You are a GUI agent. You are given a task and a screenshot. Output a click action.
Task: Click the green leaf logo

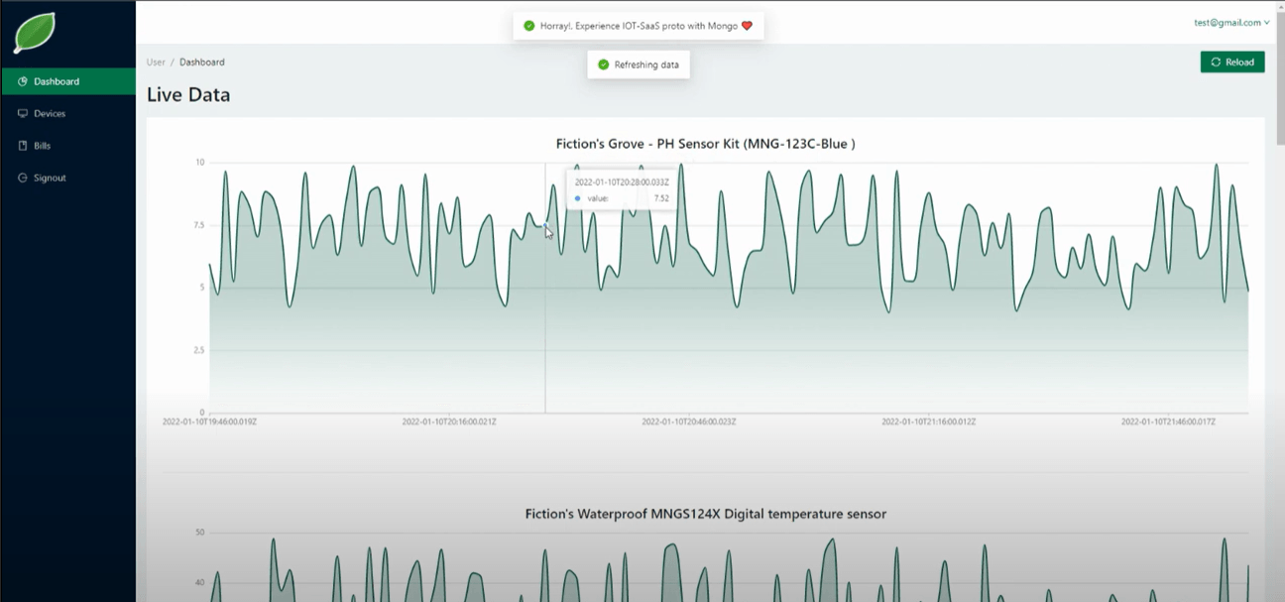[x=34, y=33]
